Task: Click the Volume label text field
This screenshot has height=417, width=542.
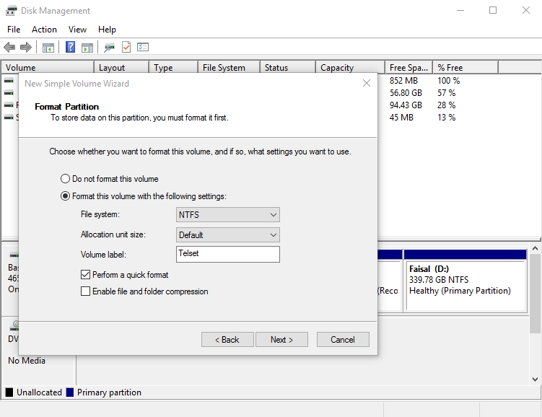Action: (x=228, y=255)
